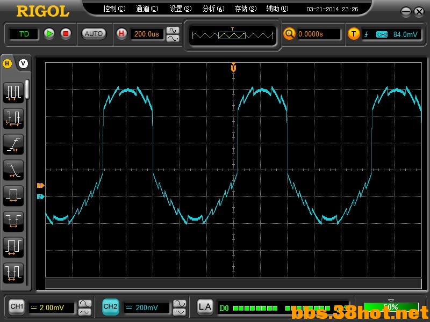The height and width of the screenshot is (322, 430).
Task: Select the rise time measurement icon
Action: coord(13,144)
